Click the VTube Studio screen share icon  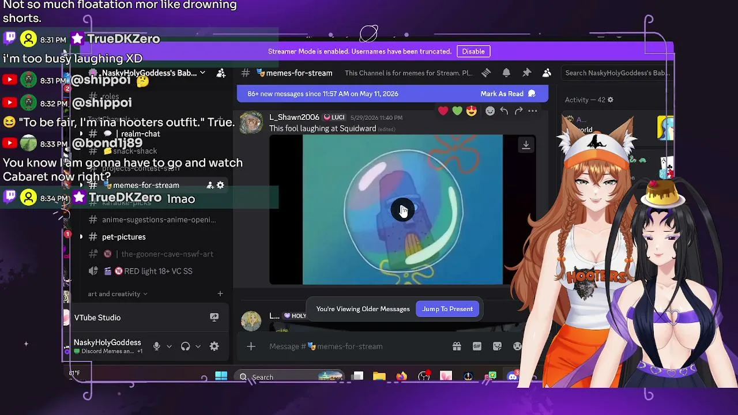[x=214, y=318]
